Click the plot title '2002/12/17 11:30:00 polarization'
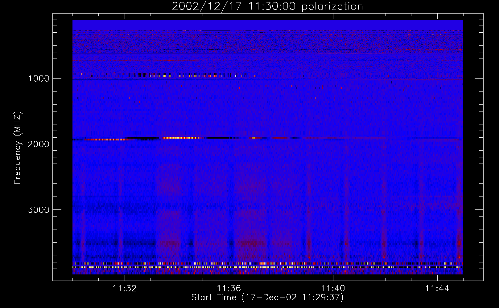The height and width of the screenshot is (308, 499). [267, 6]
